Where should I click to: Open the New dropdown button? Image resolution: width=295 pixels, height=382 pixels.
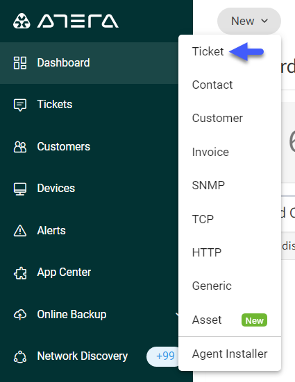pyautogui.click(x=249, y=21)
